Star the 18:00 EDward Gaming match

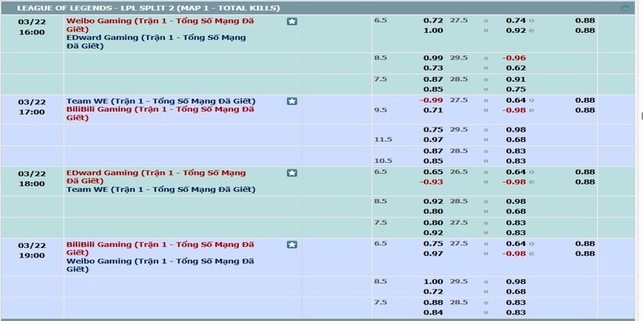click(x=292, y=173)
